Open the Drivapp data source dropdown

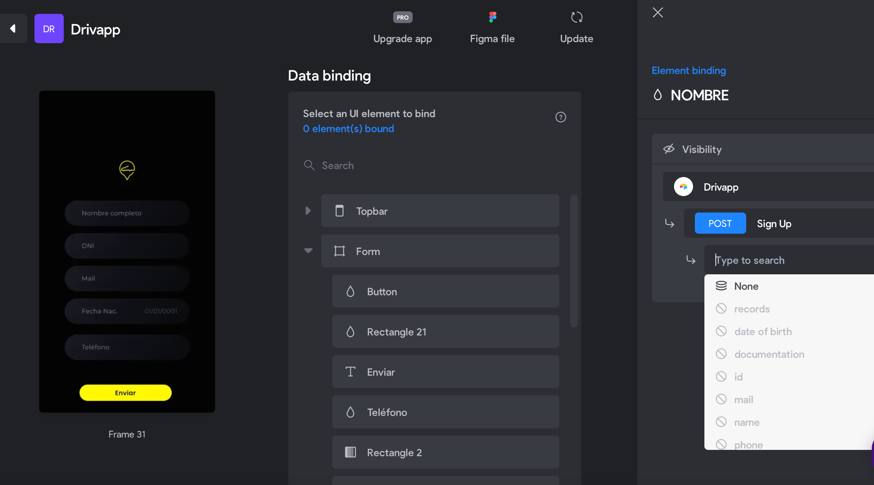click(769, 187)
